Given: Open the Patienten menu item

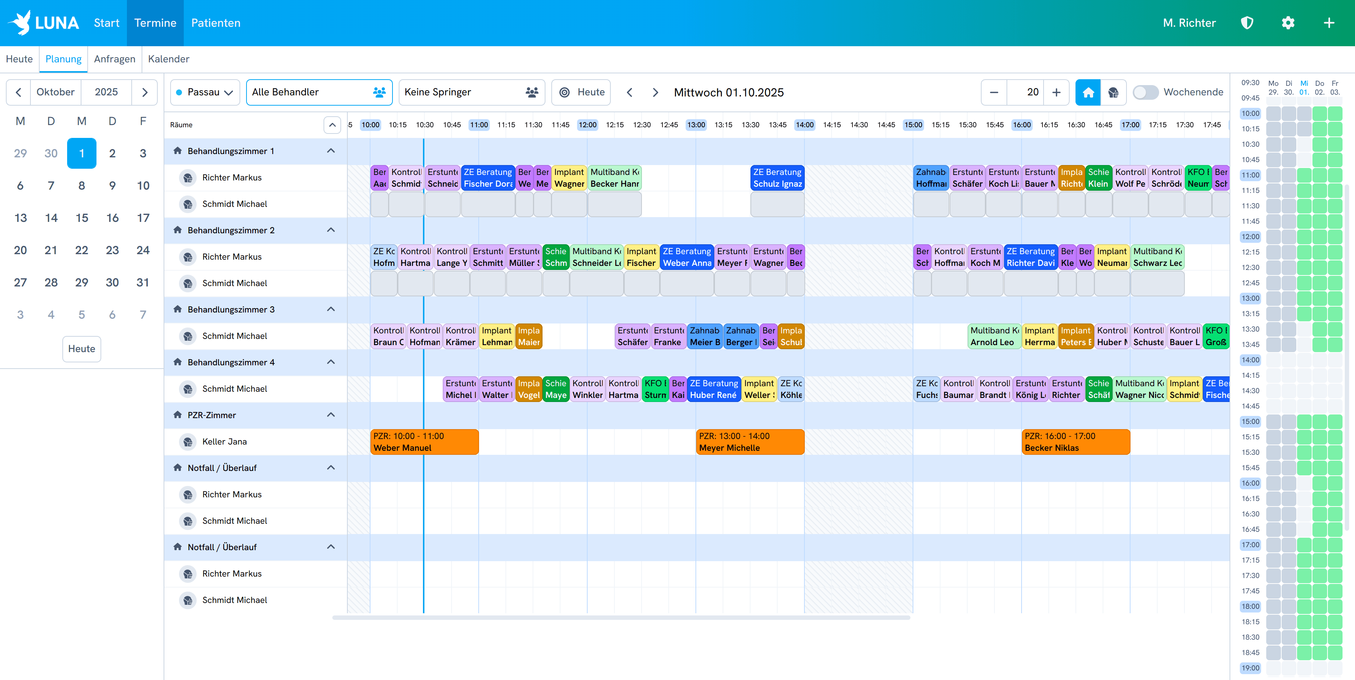Looking at the screenshot, I should [x=216, y=23].
